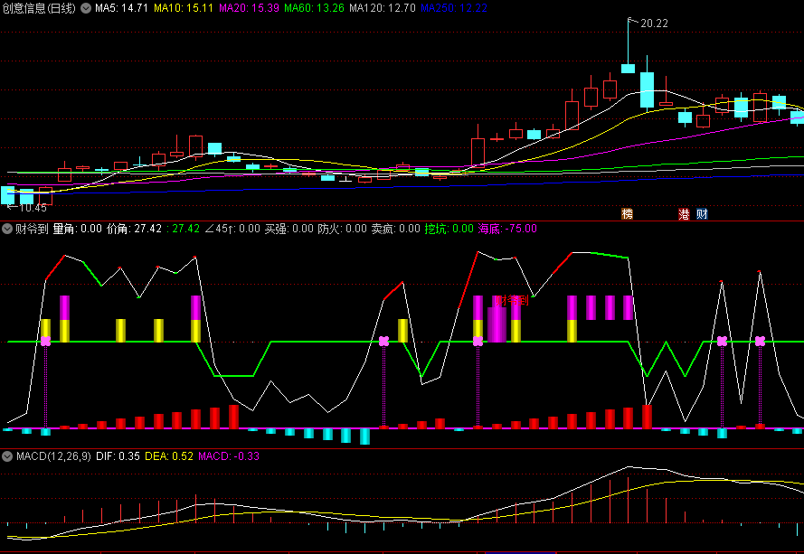Select the 量角: 0.00 value

coord(78,229)
